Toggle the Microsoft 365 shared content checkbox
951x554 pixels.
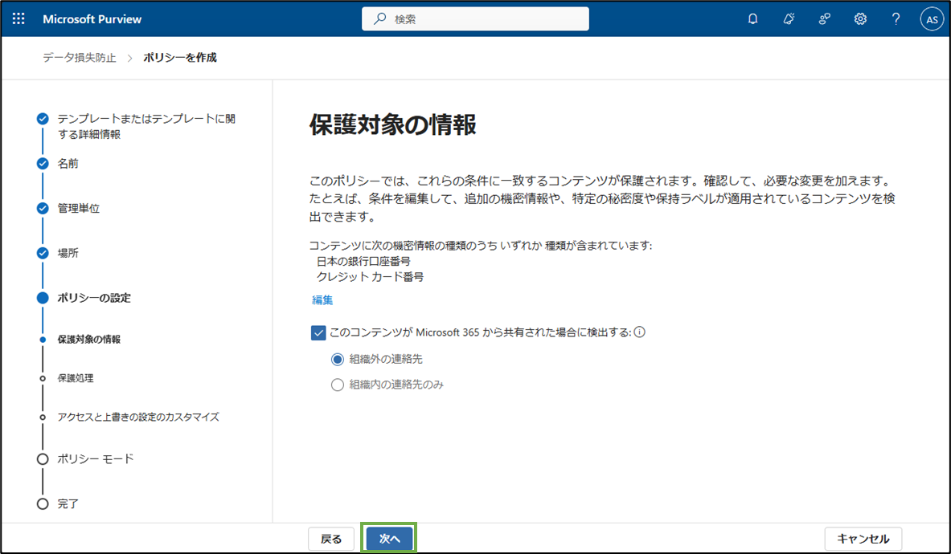(318, 332)
